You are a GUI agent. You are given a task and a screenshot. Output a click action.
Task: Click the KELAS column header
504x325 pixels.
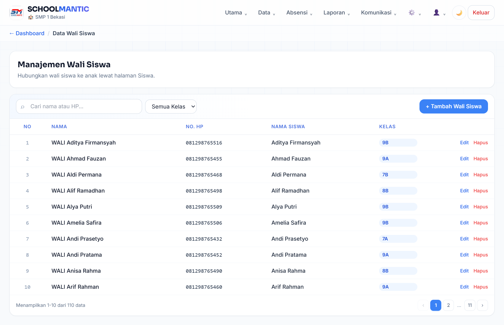click(387, 127)
